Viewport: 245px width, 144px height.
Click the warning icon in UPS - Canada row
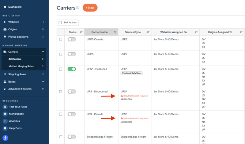click(122, 118)
